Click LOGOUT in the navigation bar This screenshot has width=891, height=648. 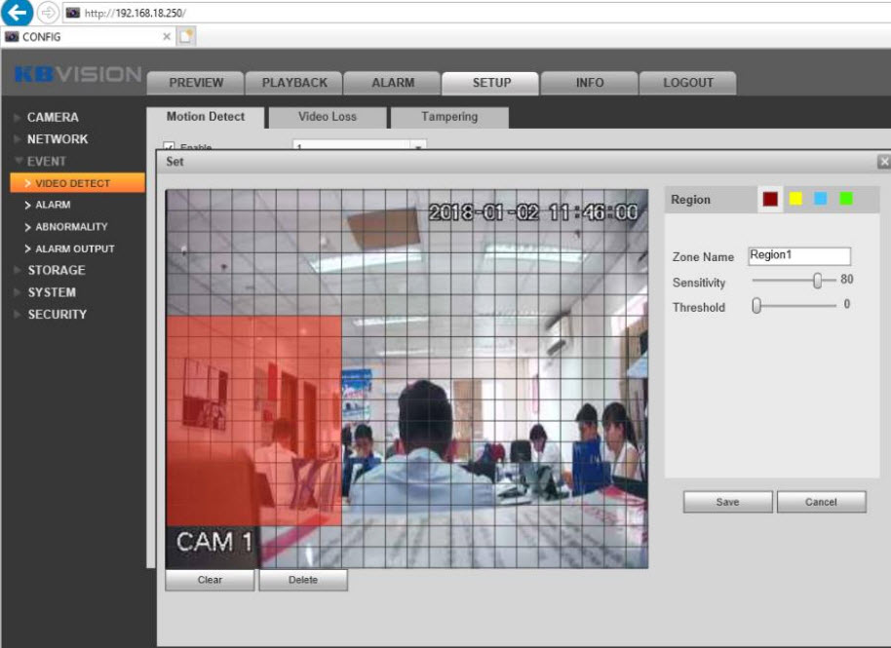(687, 83)
